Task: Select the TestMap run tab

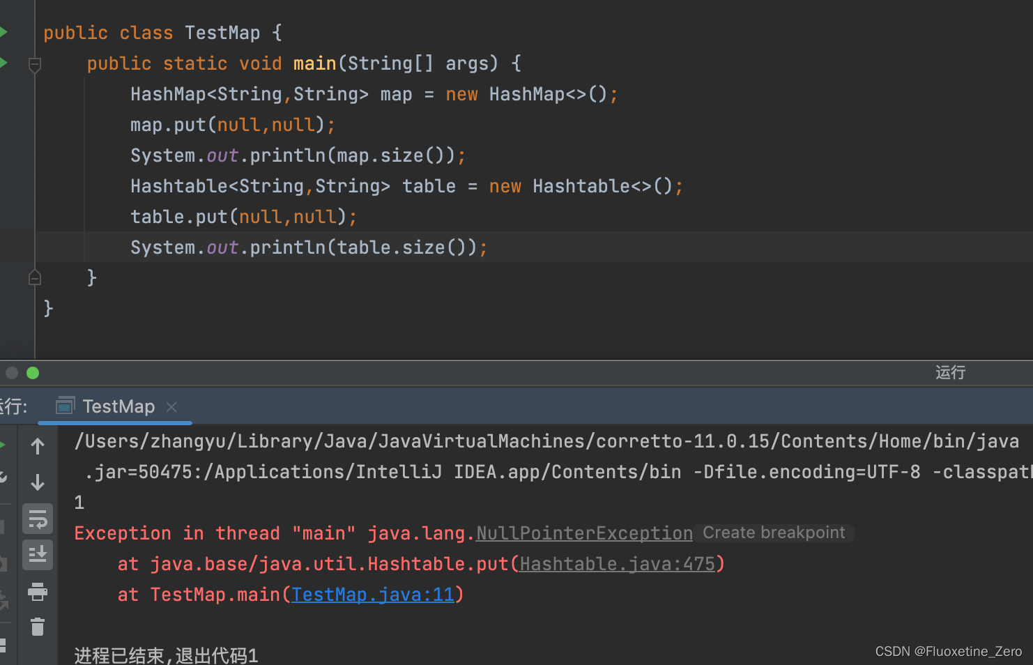Action: (114, 406)
